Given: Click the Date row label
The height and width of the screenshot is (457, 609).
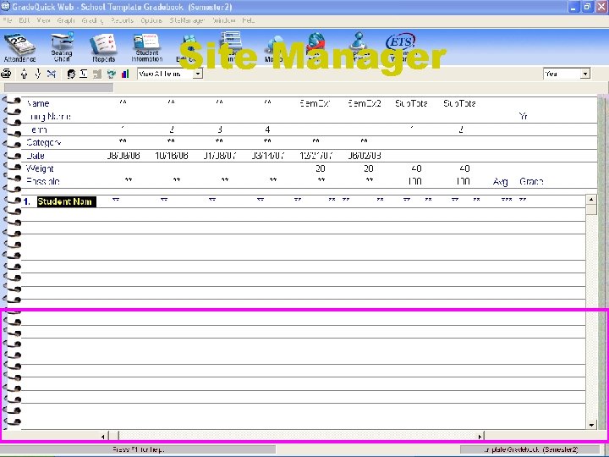Looking at the screenshot, I should click(x=36, y=156).
